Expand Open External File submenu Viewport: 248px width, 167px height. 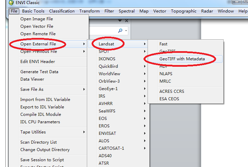(x=49, y=44)
